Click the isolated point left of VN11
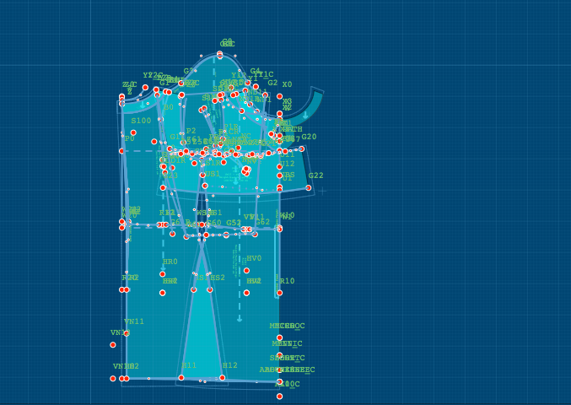The width and height of the screenshot is (571, 405). [x=113, y=344]
